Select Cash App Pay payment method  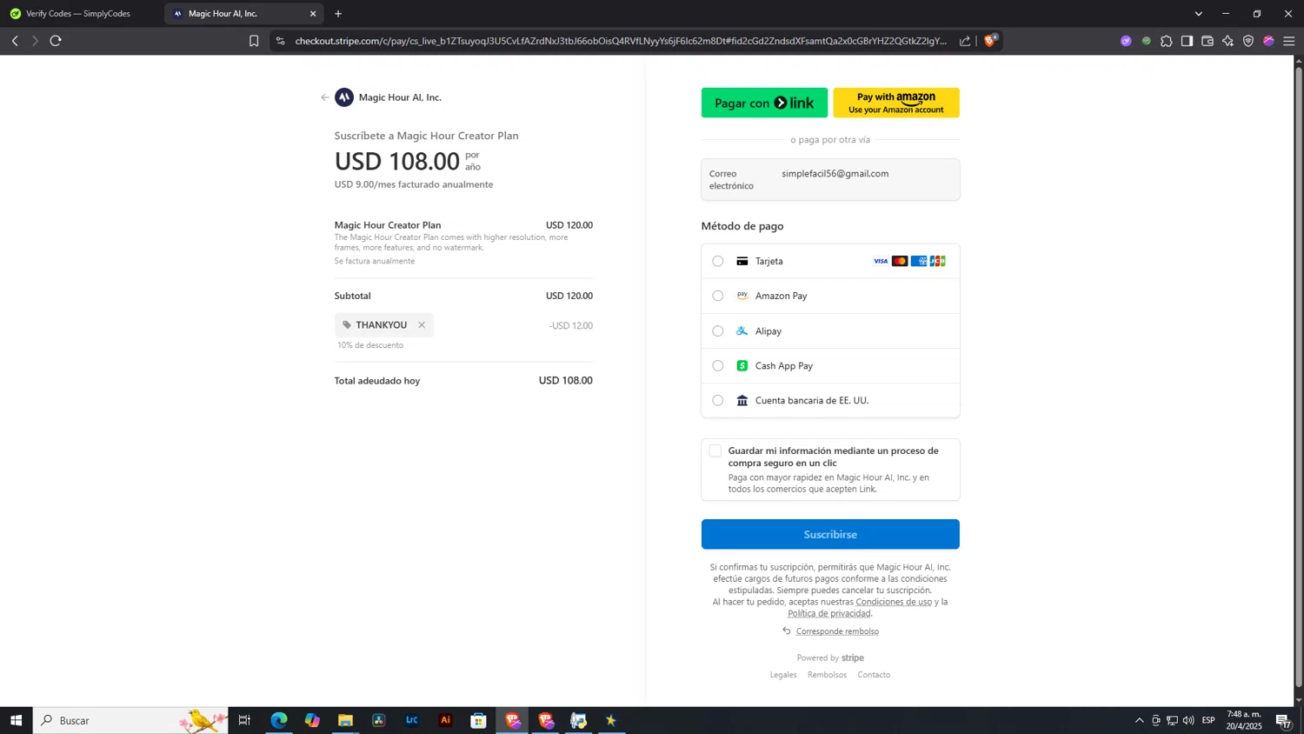tap(830, 365)
